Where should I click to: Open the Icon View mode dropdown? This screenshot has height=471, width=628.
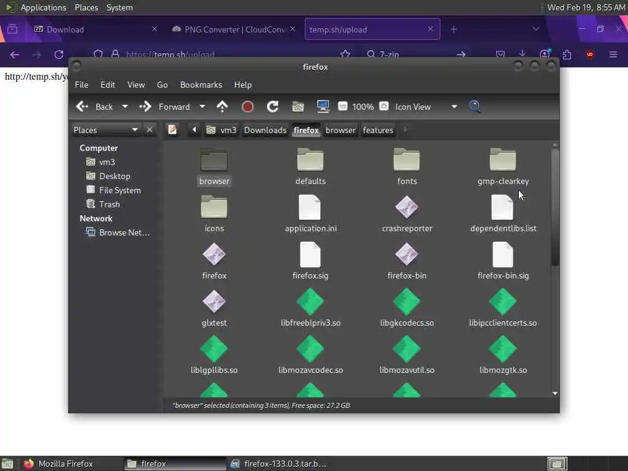426,107
